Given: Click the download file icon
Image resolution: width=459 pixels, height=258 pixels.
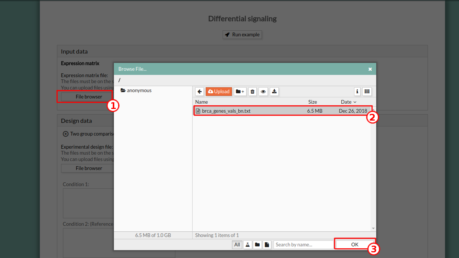Looking at the screenshot, I should (274, 91).
